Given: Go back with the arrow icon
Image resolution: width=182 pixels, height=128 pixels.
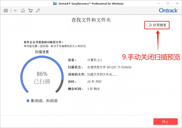Looking at the screenshot, I should tap(16, 10).
